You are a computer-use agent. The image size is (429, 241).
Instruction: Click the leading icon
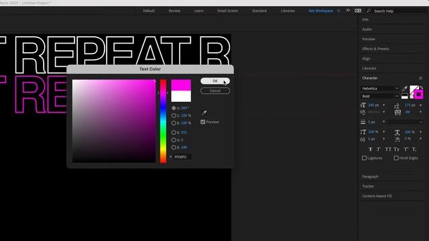point(397,105)
